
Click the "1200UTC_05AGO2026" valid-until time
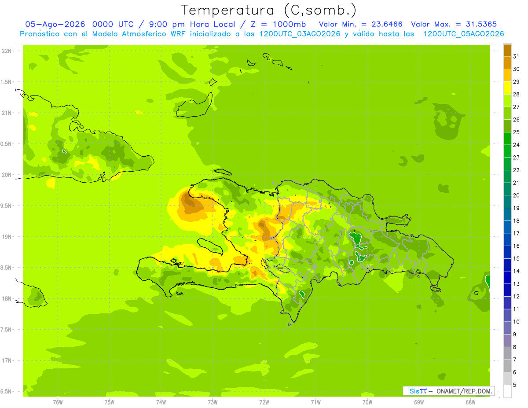[x=463, y=34]
